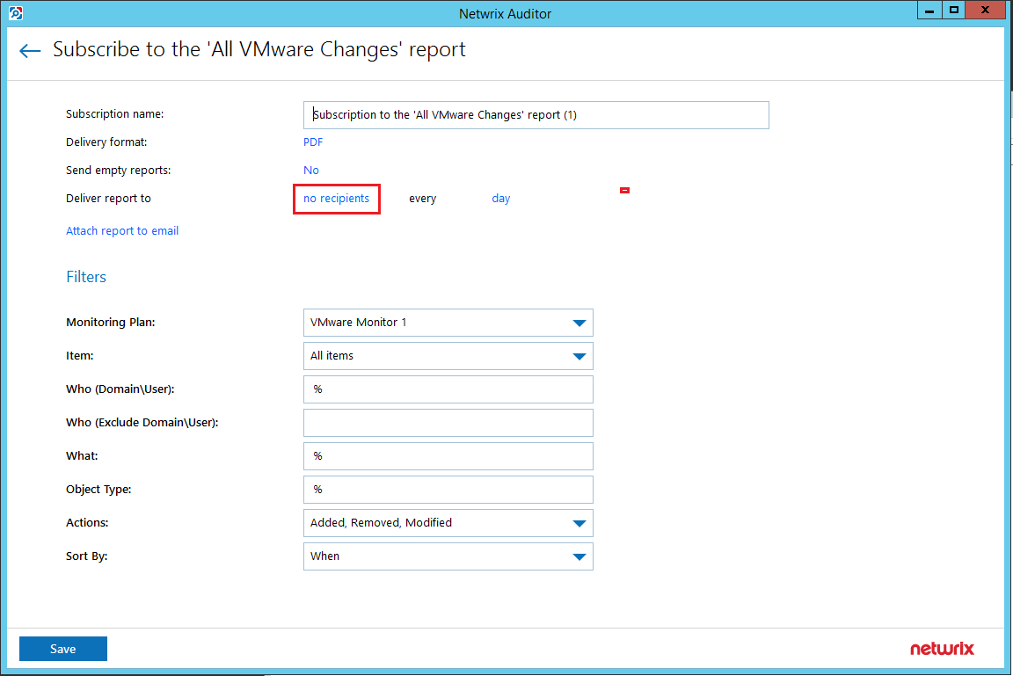
Task: Click the 'Actions:' label
Action: coord(87,522)
